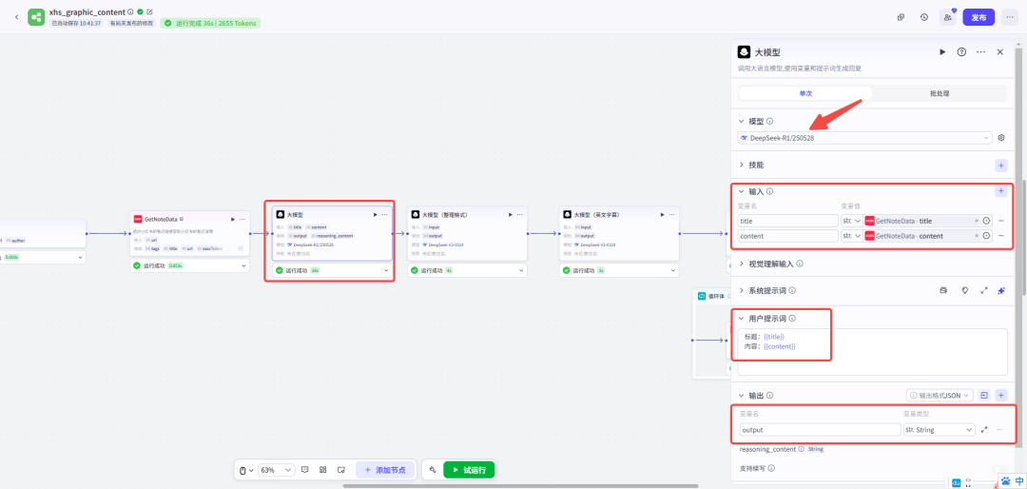This screenshot has height=489, width=1027.
Task: Open version history clock icon
Action: [923, 17]
